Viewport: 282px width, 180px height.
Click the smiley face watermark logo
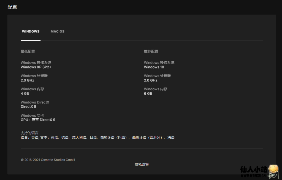273,171
